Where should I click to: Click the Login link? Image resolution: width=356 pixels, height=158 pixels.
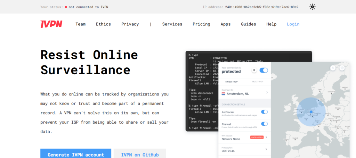pos(293,24)
